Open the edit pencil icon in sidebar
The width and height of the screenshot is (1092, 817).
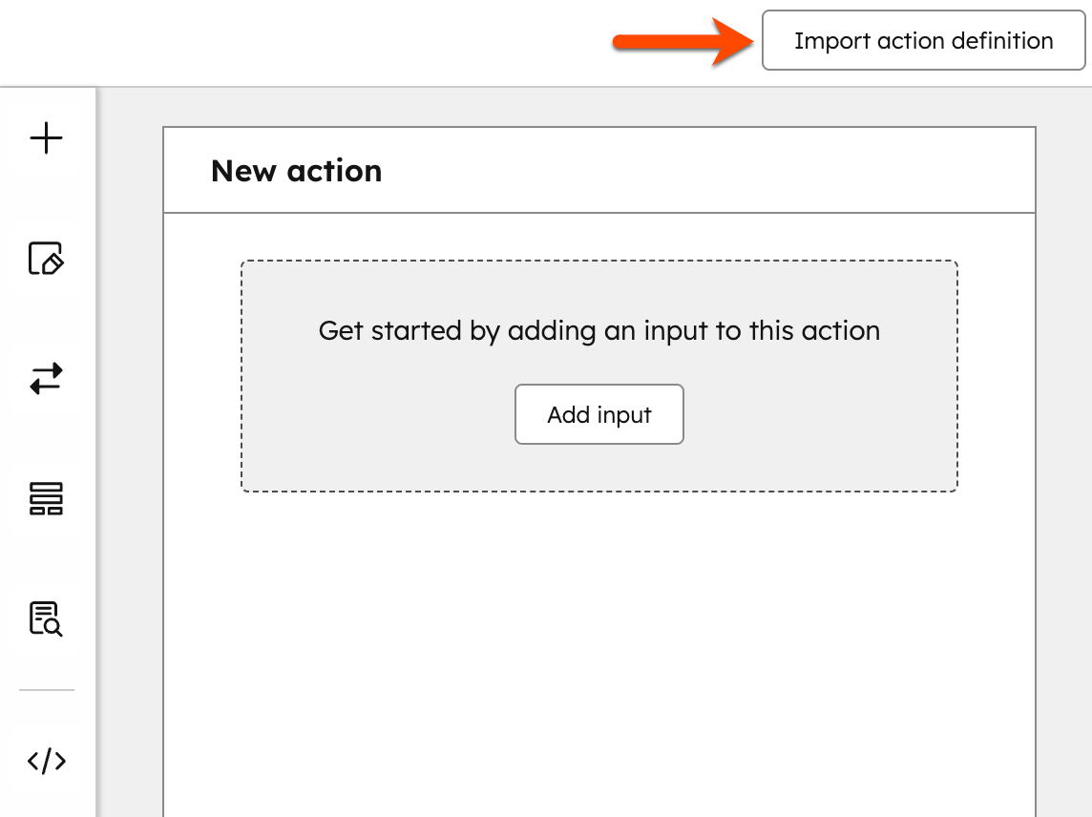click(x=46, y=259)
